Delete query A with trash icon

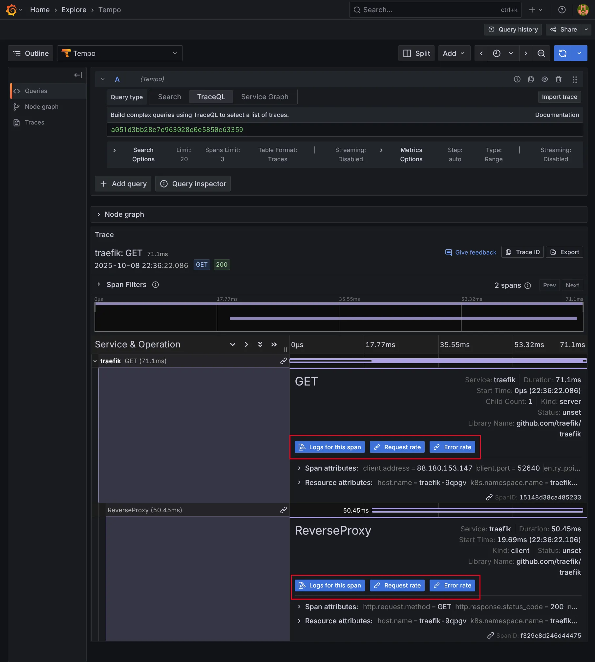(x=558, y=79)
